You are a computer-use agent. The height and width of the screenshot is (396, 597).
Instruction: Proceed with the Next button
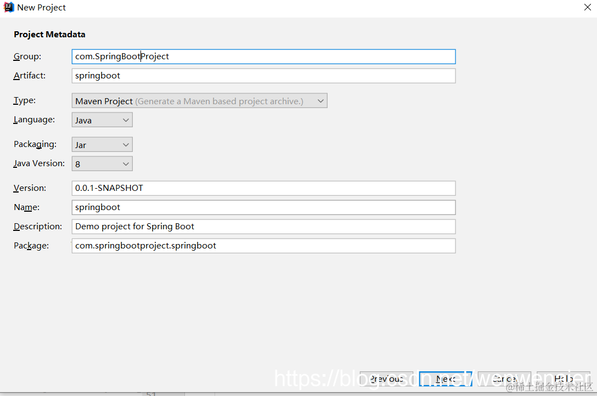point(446,379)
